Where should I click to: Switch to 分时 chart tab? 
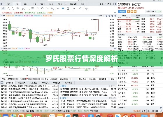point(8,4)
